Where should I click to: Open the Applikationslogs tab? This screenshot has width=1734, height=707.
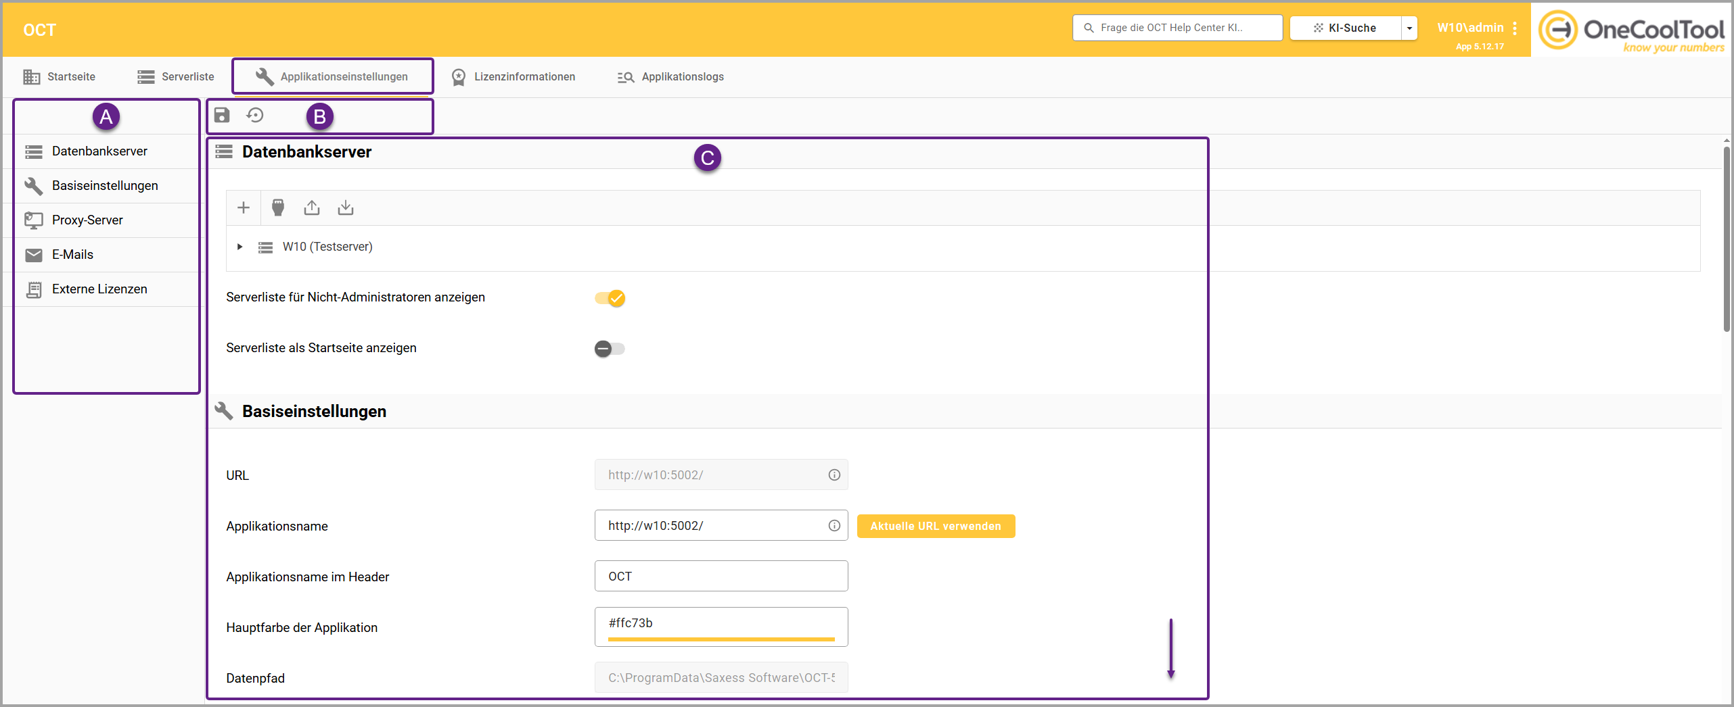pyautogui.click(x=670, y=77)
